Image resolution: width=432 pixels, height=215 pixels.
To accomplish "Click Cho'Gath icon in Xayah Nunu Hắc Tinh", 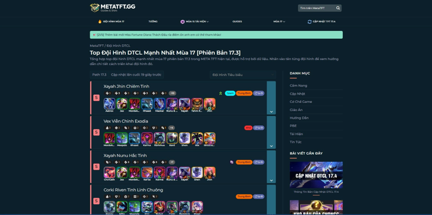I will coord(109,173).
